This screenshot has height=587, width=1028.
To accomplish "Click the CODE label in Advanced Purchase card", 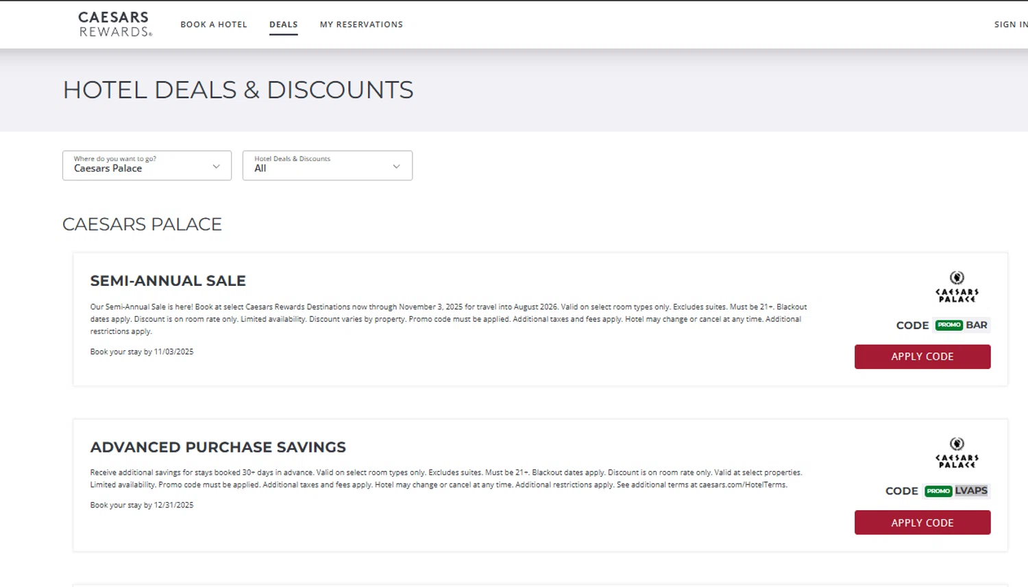I will tap(901, 492).
